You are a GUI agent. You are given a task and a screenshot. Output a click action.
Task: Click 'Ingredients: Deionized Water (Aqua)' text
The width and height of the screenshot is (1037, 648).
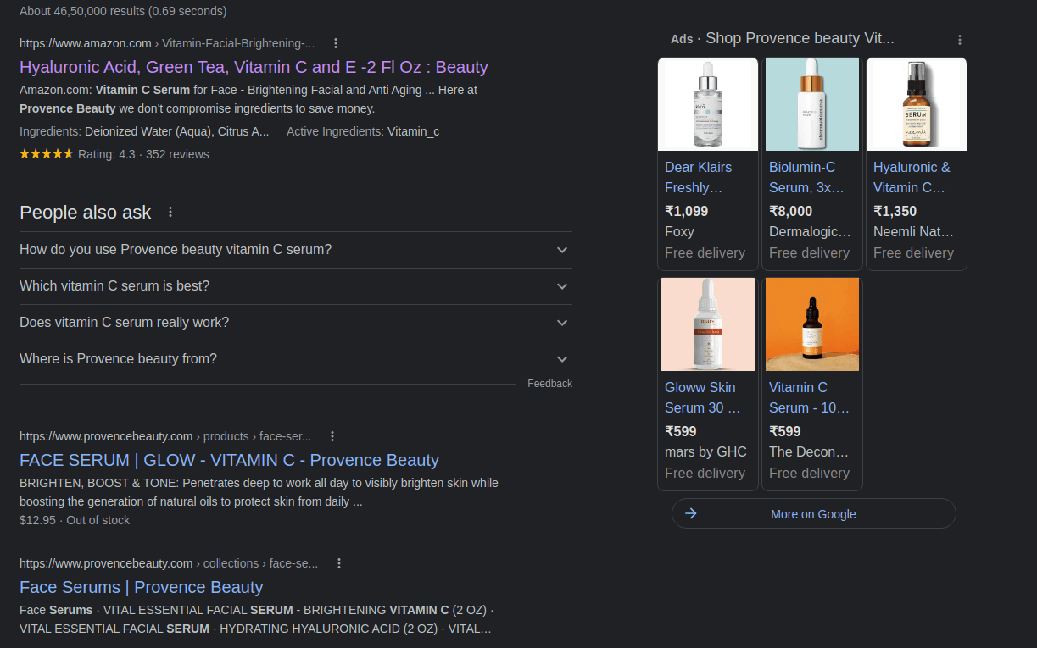pyautogui.click(x=144, y=131)
